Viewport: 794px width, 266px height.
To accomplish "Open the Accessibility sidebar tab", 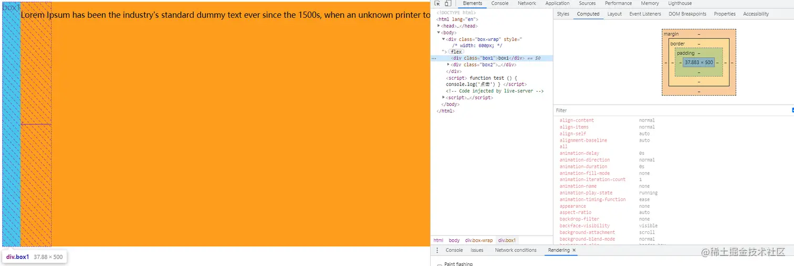I will [756, 14].
